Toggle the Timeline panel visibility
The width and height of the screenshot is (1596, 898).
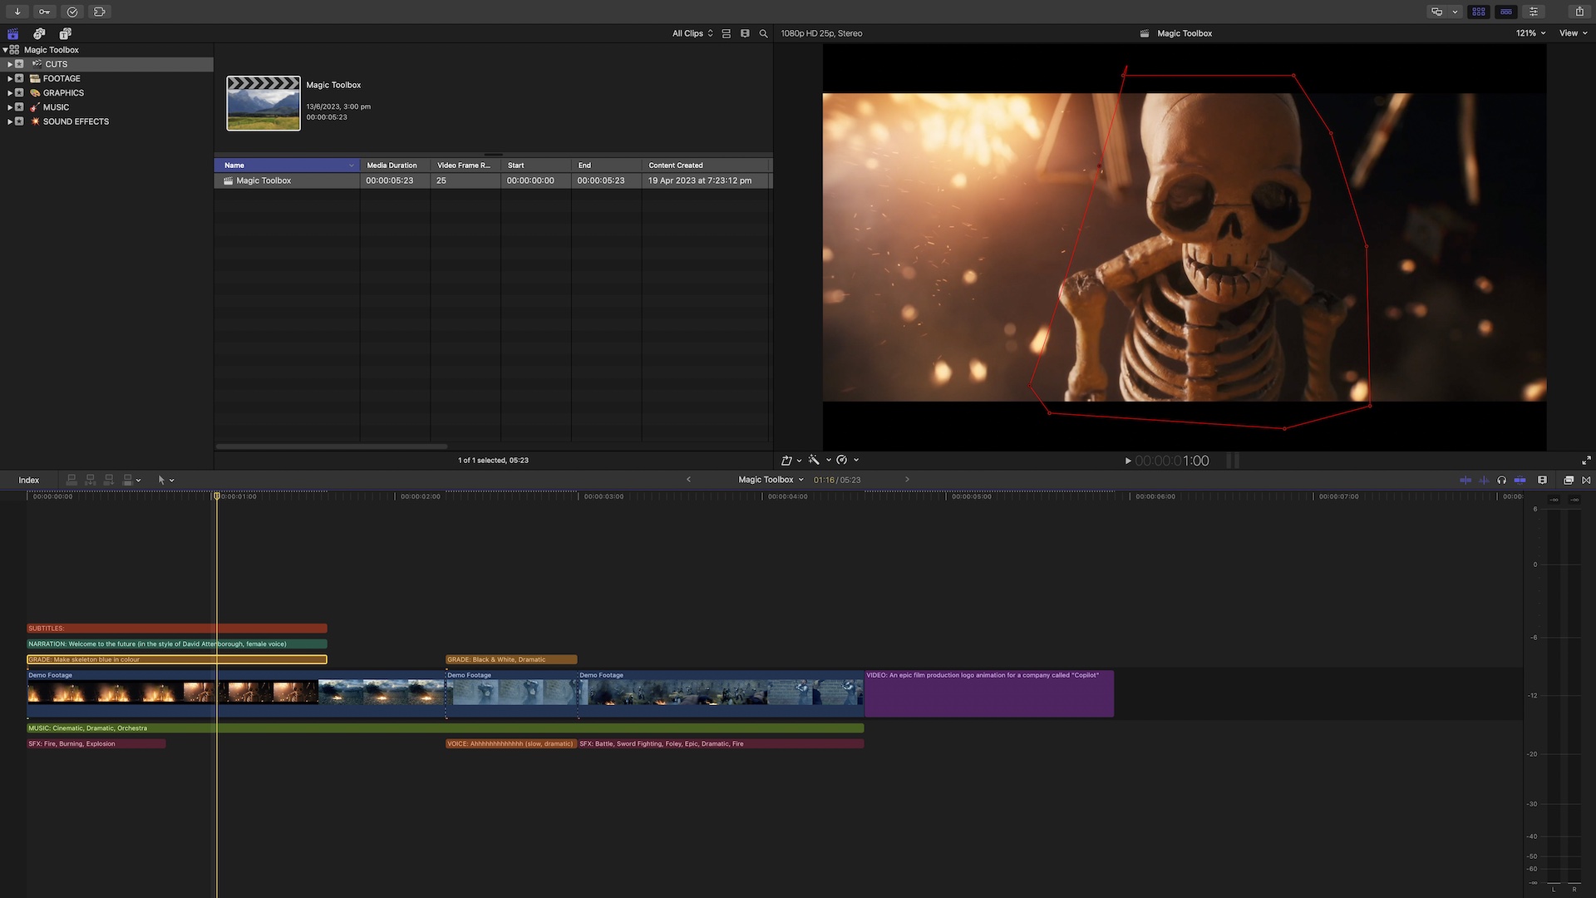click(1505, 12)
